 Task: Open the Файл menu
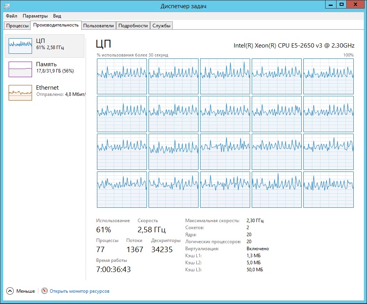[11, 16]
